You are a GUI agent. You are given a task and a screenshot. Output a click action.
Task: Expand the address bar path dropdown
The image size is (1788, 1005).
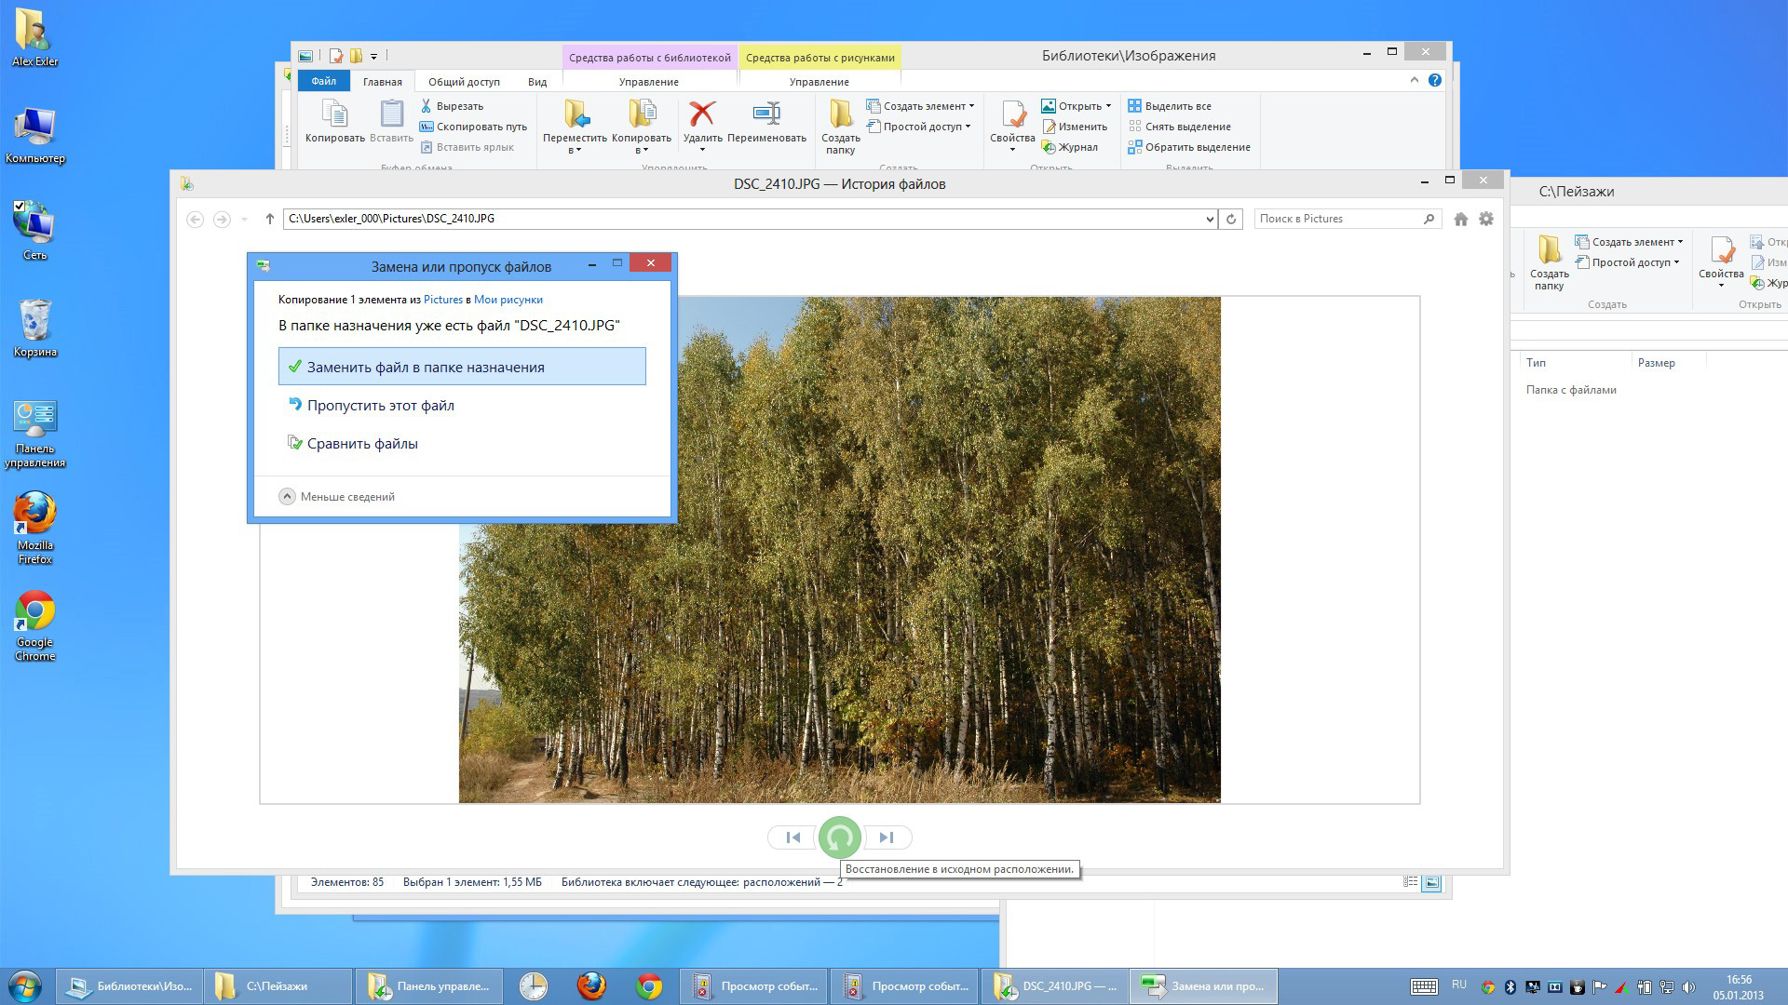point(1209,220)
